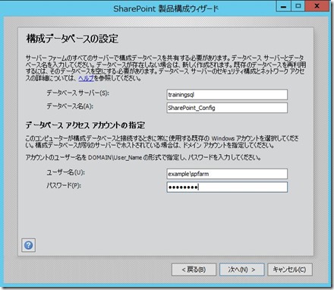Select the データベース名 field with SharePoint_Config

click(x=227, y=108)
